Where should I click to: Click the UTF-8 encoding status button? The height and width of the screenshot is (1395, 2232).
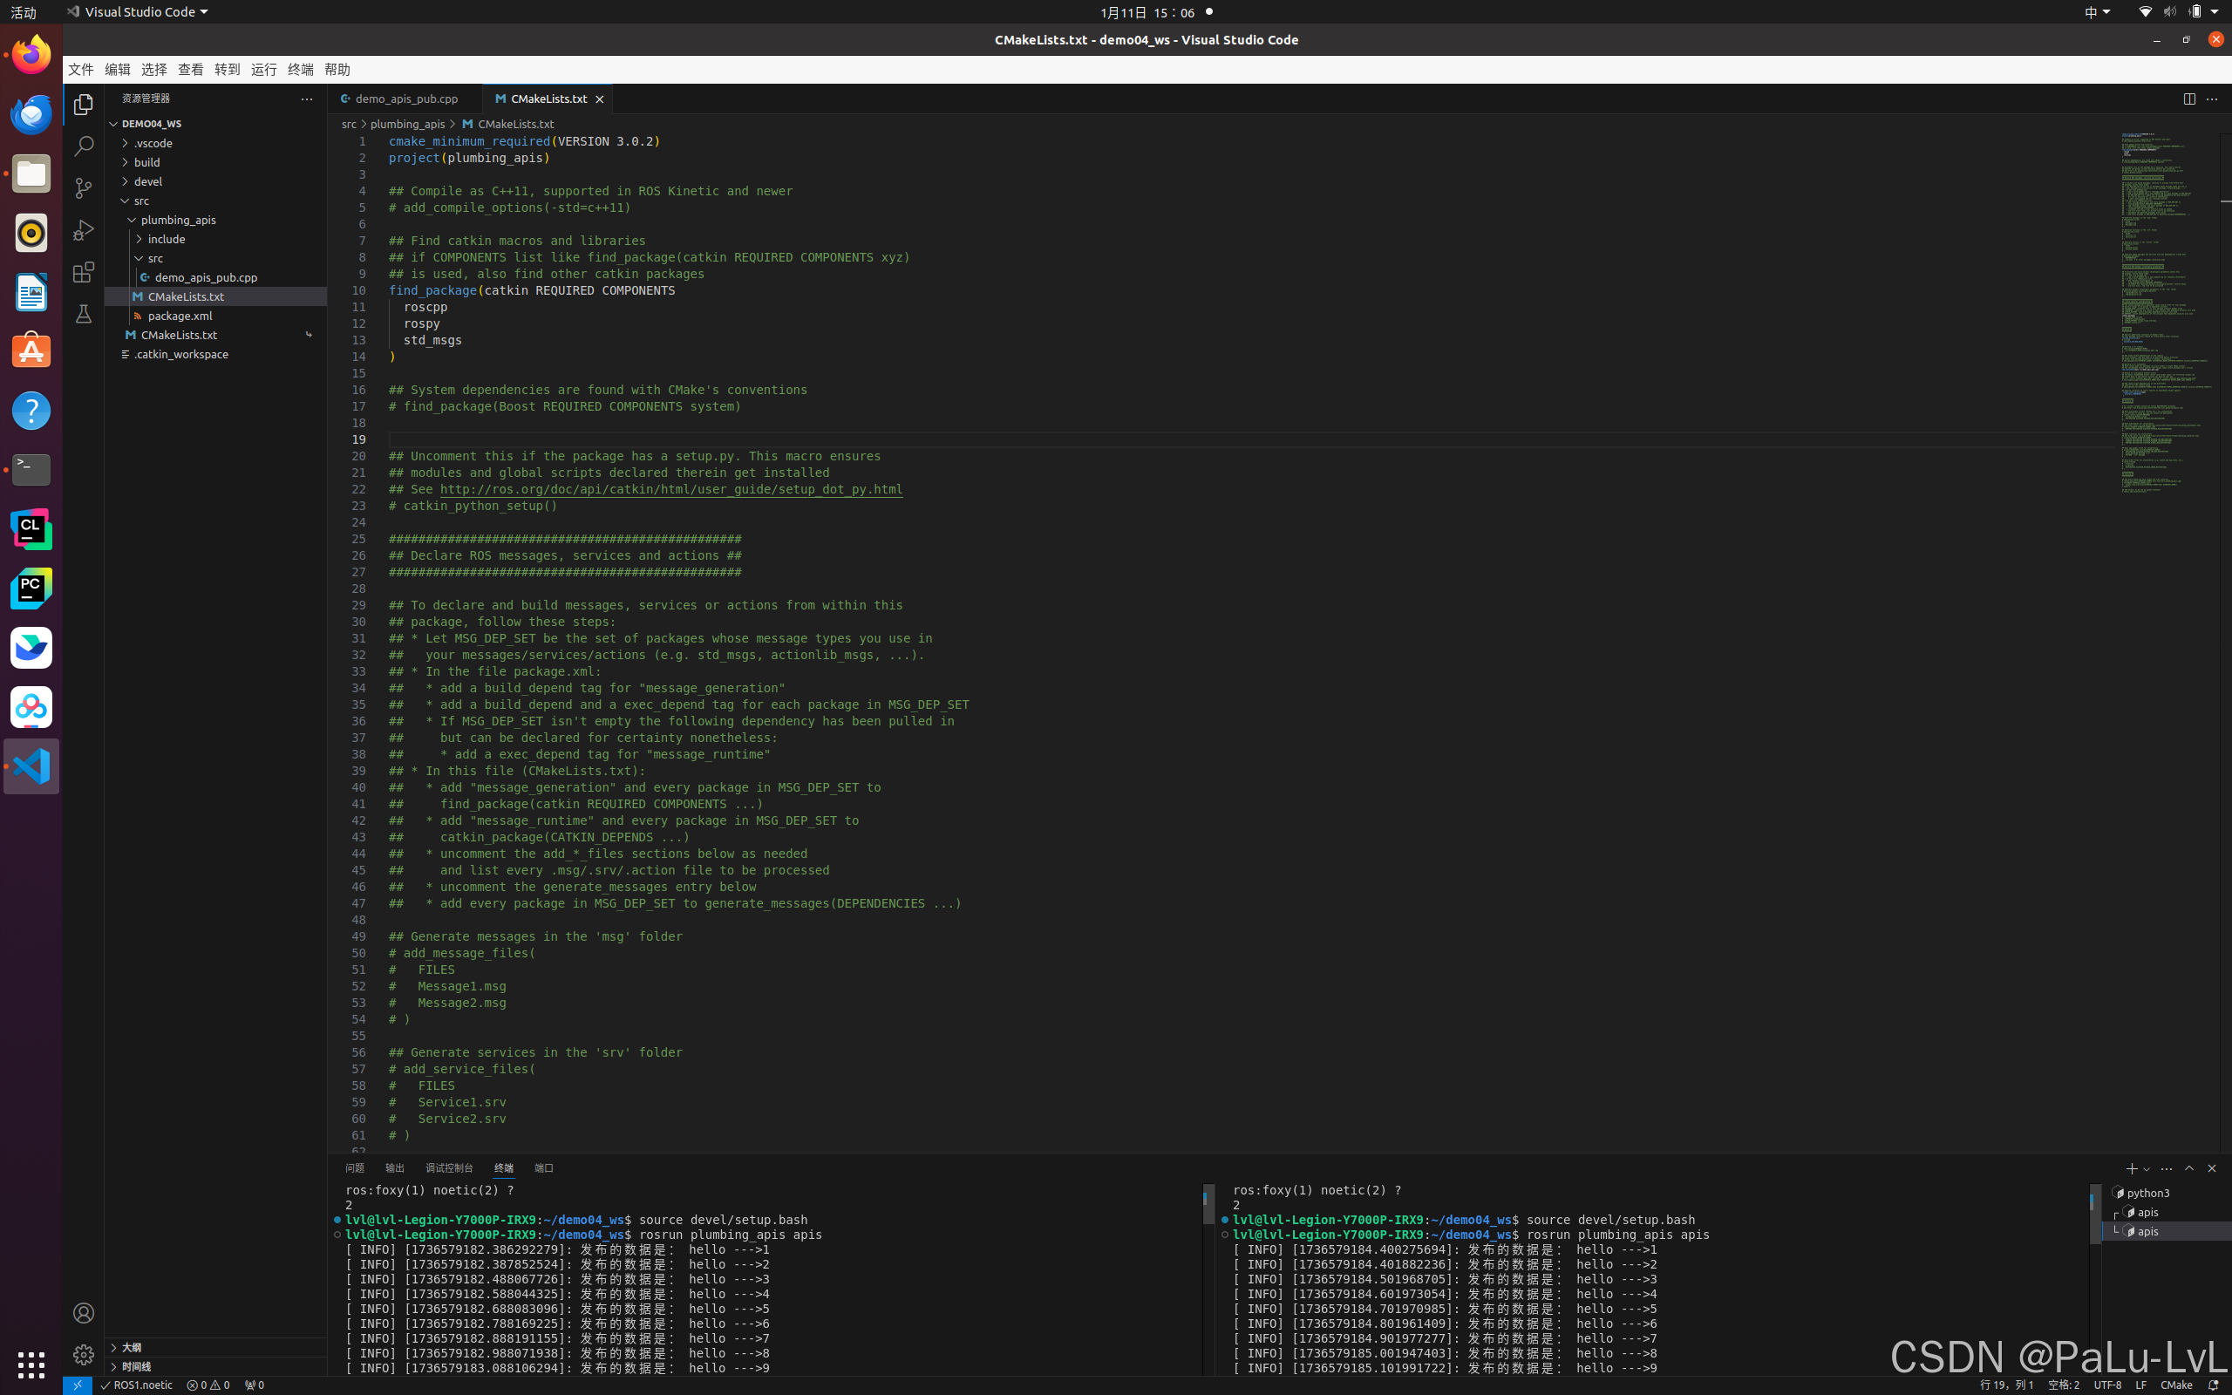(2106, 1385)
